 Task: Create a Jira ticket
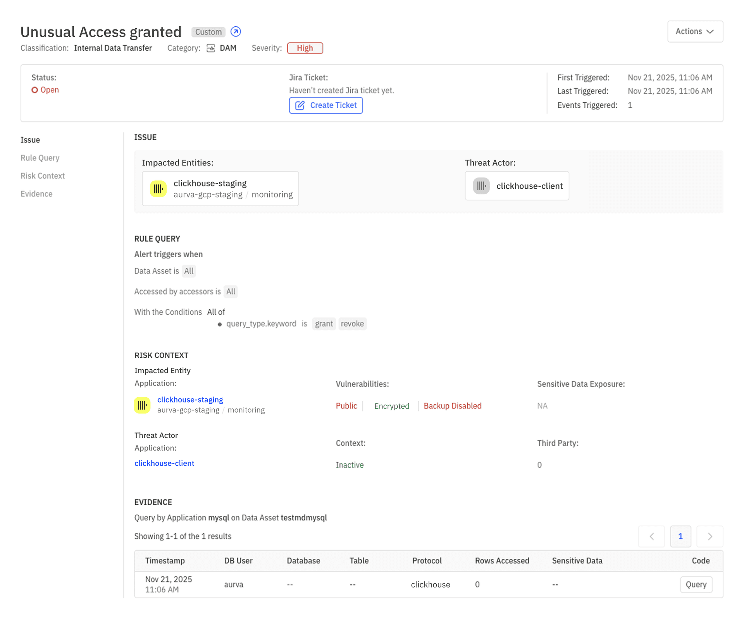coord(325,105)
